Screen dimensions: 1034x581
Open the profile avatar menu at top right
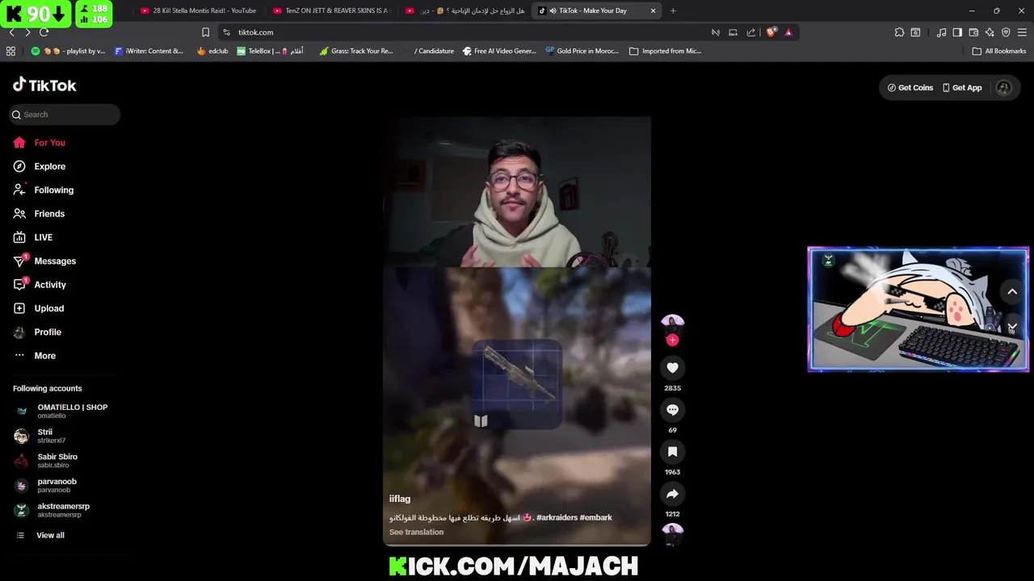click(x=1003, y=88)
